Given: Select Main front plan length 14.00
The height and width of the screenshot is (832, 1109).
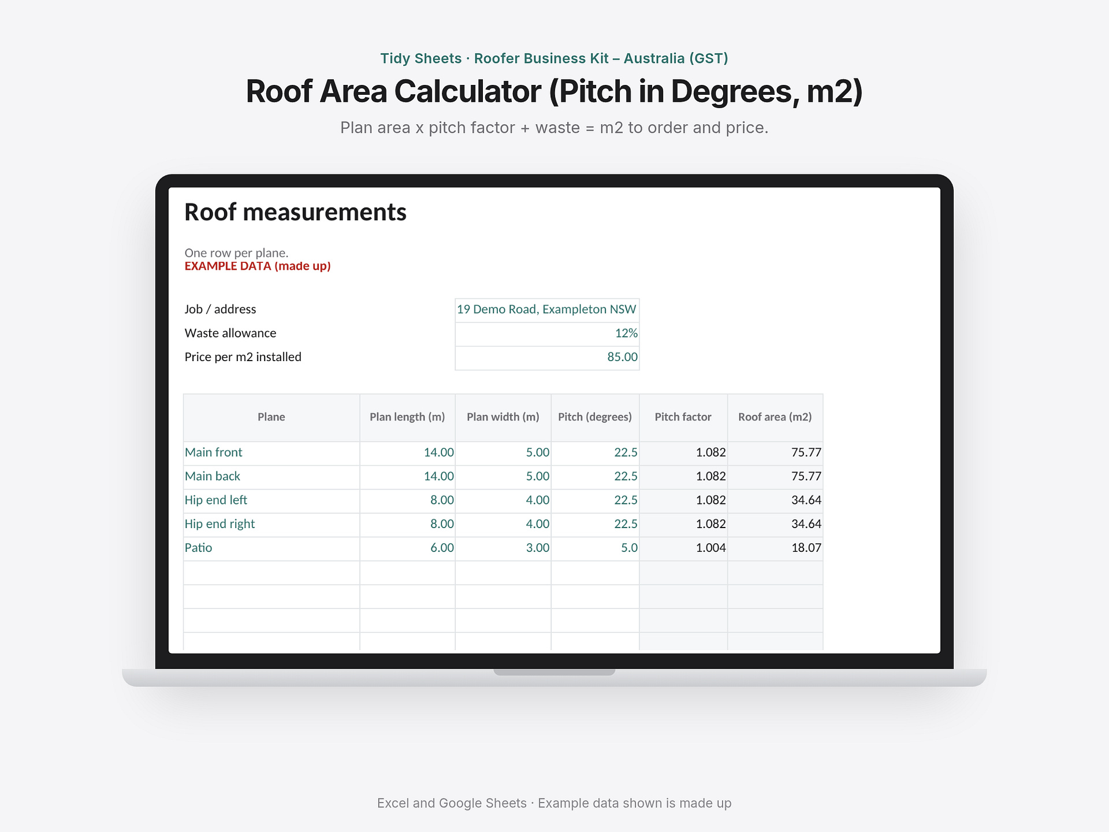Looking at the screenshot, I should pyautogui.click(x=407, y=453).
